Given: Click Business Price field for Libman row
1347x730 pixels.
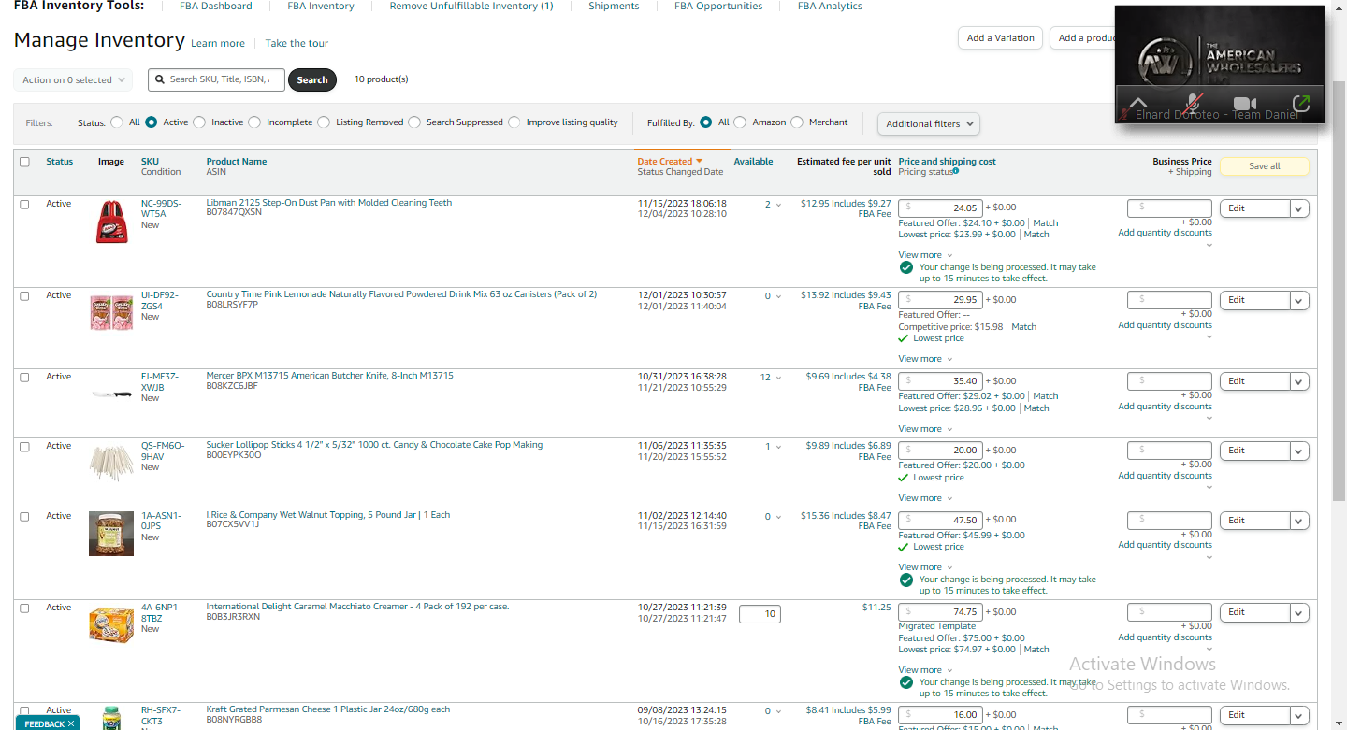Looking at the screenshot, I should click(x=1169, y=208).
